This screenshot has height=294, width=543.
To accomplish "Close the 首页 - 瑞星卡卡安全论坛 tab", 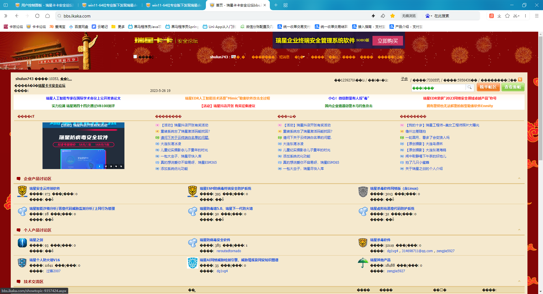I will click(265, 5).
